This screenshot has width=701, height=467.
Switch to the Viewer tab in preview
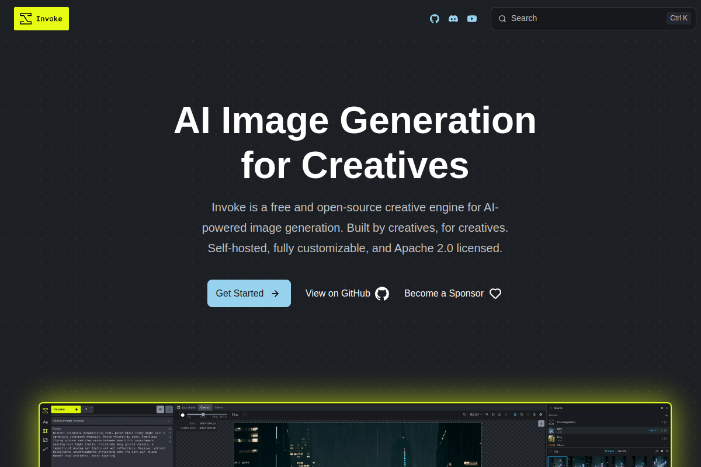pyautogui.click(x=218, y=407)
